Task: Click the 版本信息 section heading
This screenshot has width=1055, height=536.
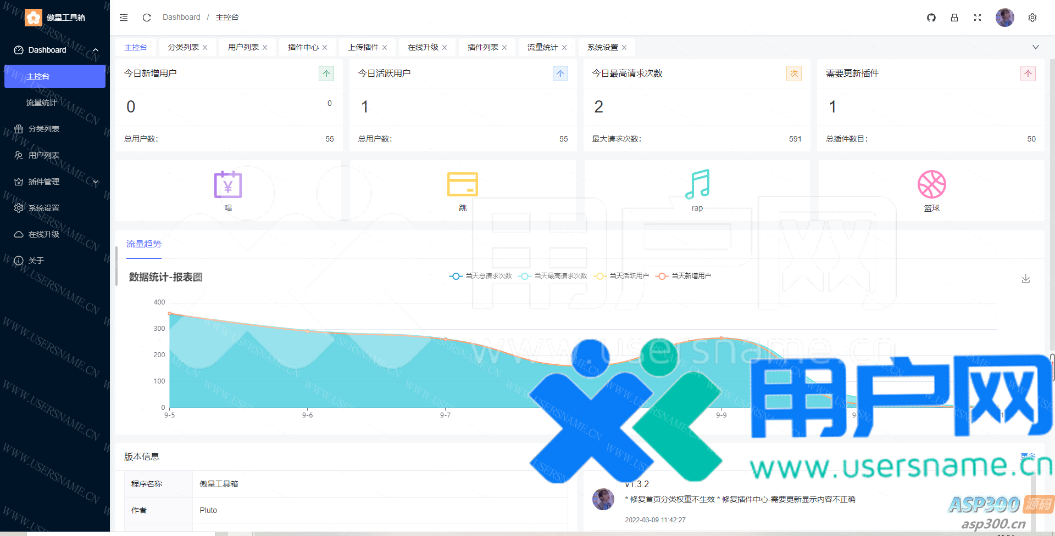Action: [x=142, y=457]
